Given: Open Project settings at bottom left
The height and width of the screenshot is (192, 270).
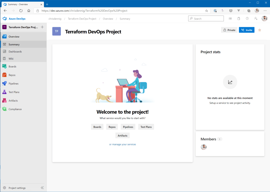Looking at the screenshot, I should click(x=17, y=188).
